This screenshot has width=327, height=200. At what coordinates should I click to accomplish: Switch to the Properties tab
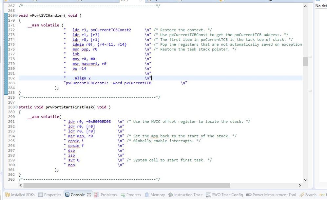coord(50,195)
